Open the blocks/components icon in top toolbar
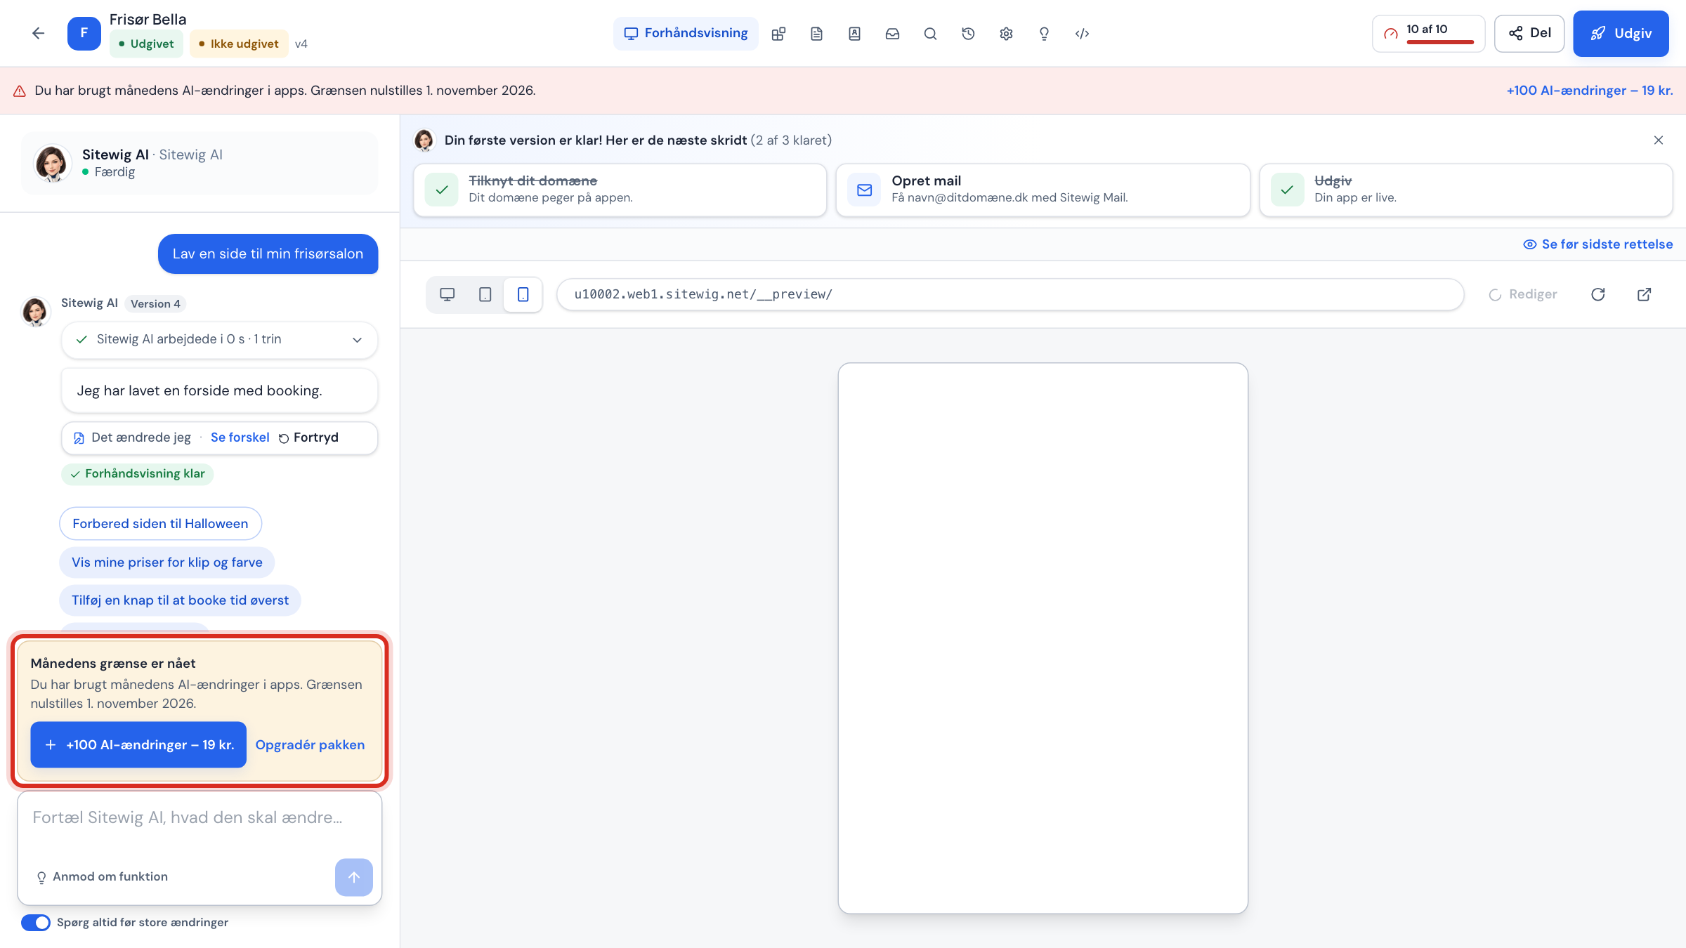Viewport: 1686px width, 948px height. [778, 34]
